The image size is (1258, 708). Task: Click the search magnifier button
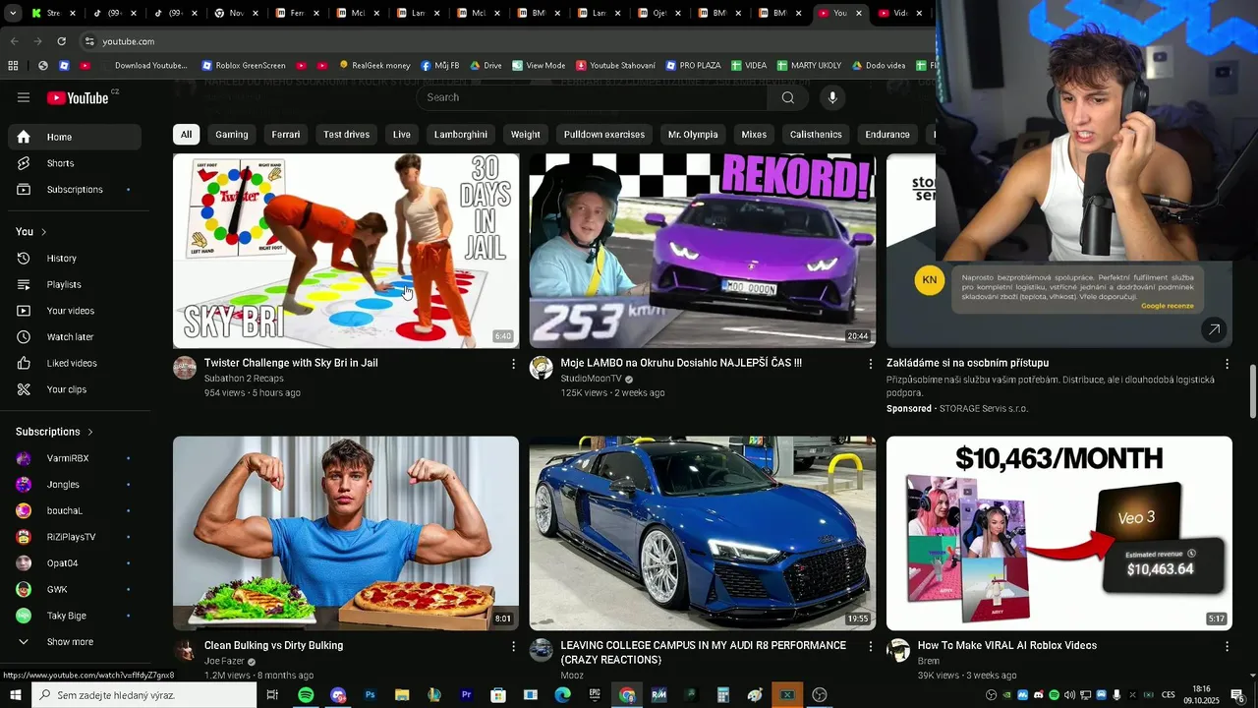tap(787, 97)
